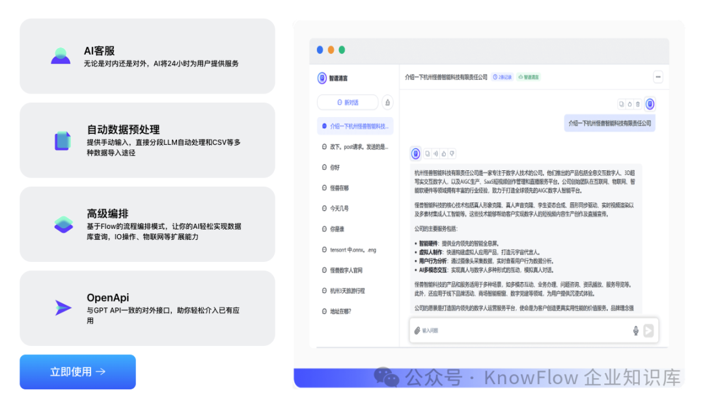The image size is (703, 405).
Task: Click the copy icon below the assistant reply
Action: (427, 153)
